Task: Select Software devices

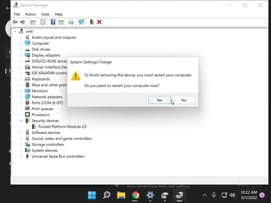Action: 46,133
